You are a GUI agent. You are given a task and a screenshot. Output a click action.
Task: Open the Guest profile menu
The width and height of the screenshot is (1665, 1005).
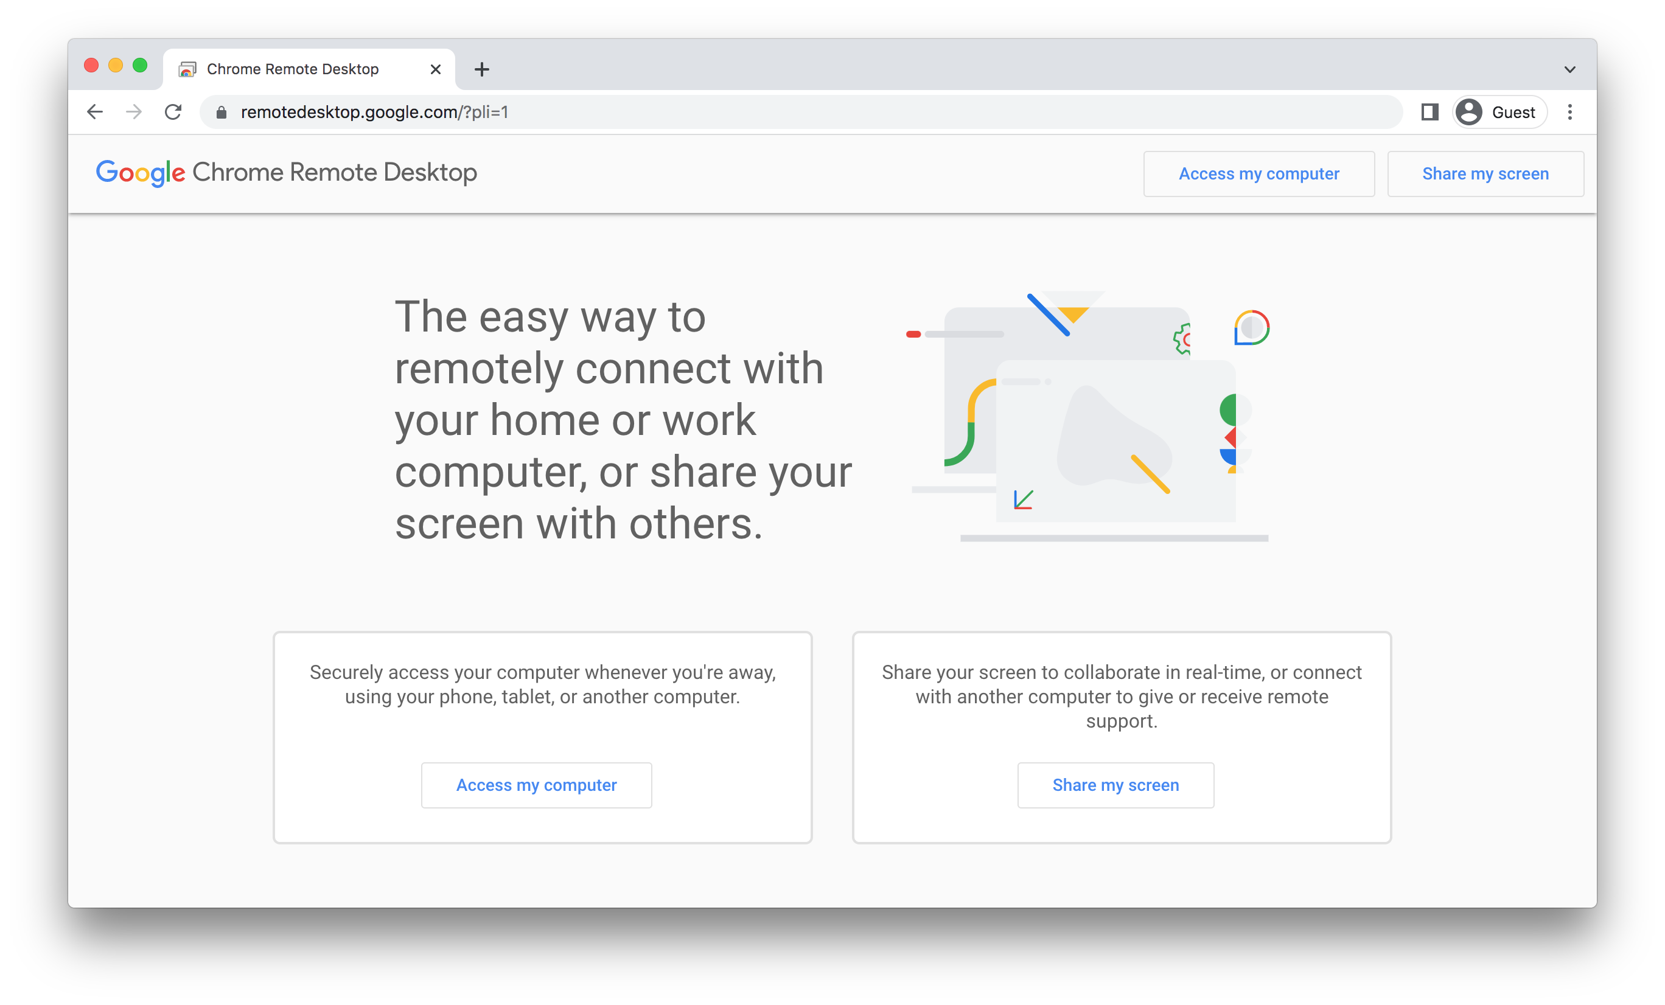pyautogui.click(x=1499, y=112)
